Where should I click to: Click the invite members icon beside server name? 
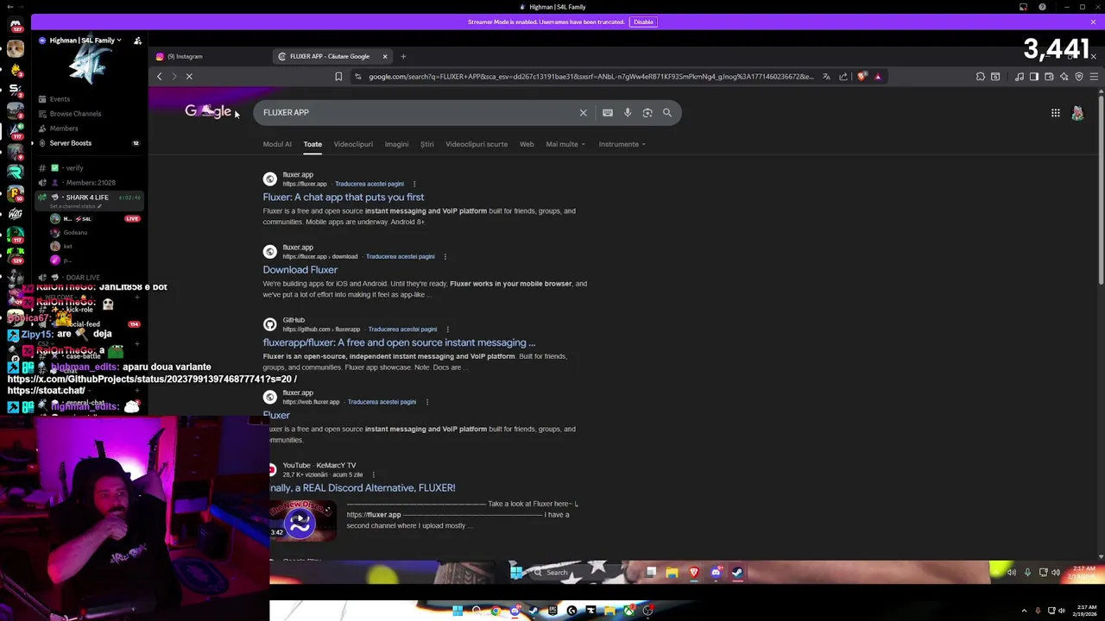[137, 41]
